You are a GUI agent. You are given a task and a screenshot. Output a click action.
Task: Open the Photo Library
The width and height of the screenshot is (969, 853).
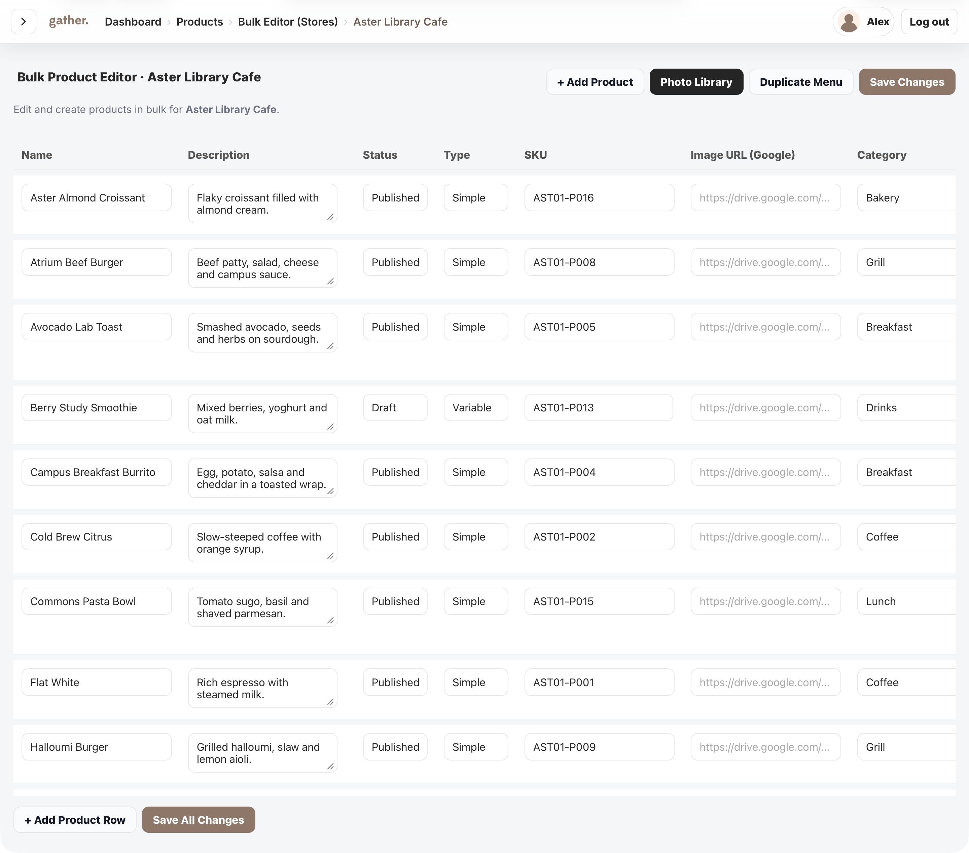pyautogui.click(x=696, y=82)
